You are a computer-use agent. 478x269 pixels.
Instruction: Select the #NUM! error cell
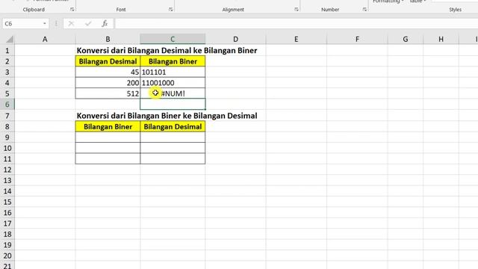(173, 93)
